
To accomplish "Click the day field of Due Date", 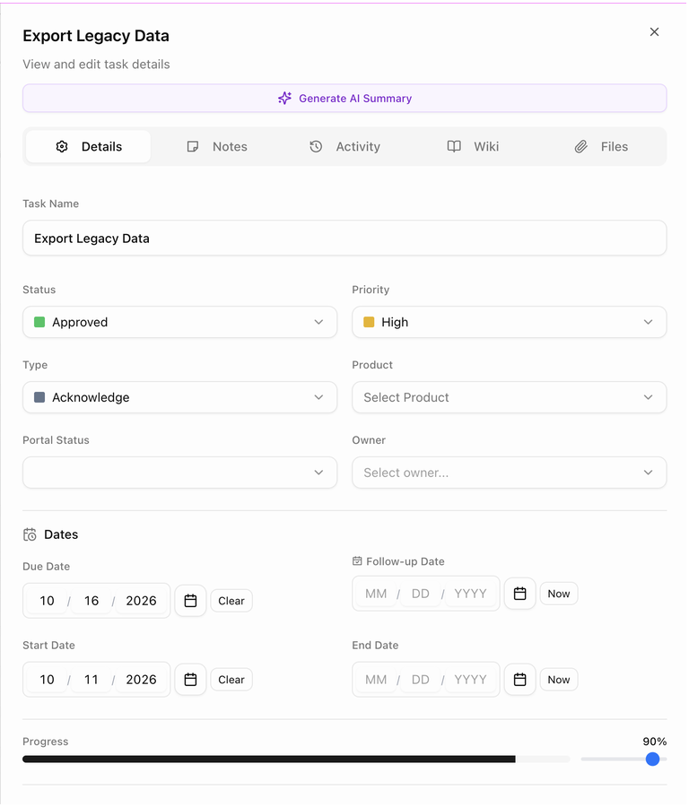I will tap(92, 601).
